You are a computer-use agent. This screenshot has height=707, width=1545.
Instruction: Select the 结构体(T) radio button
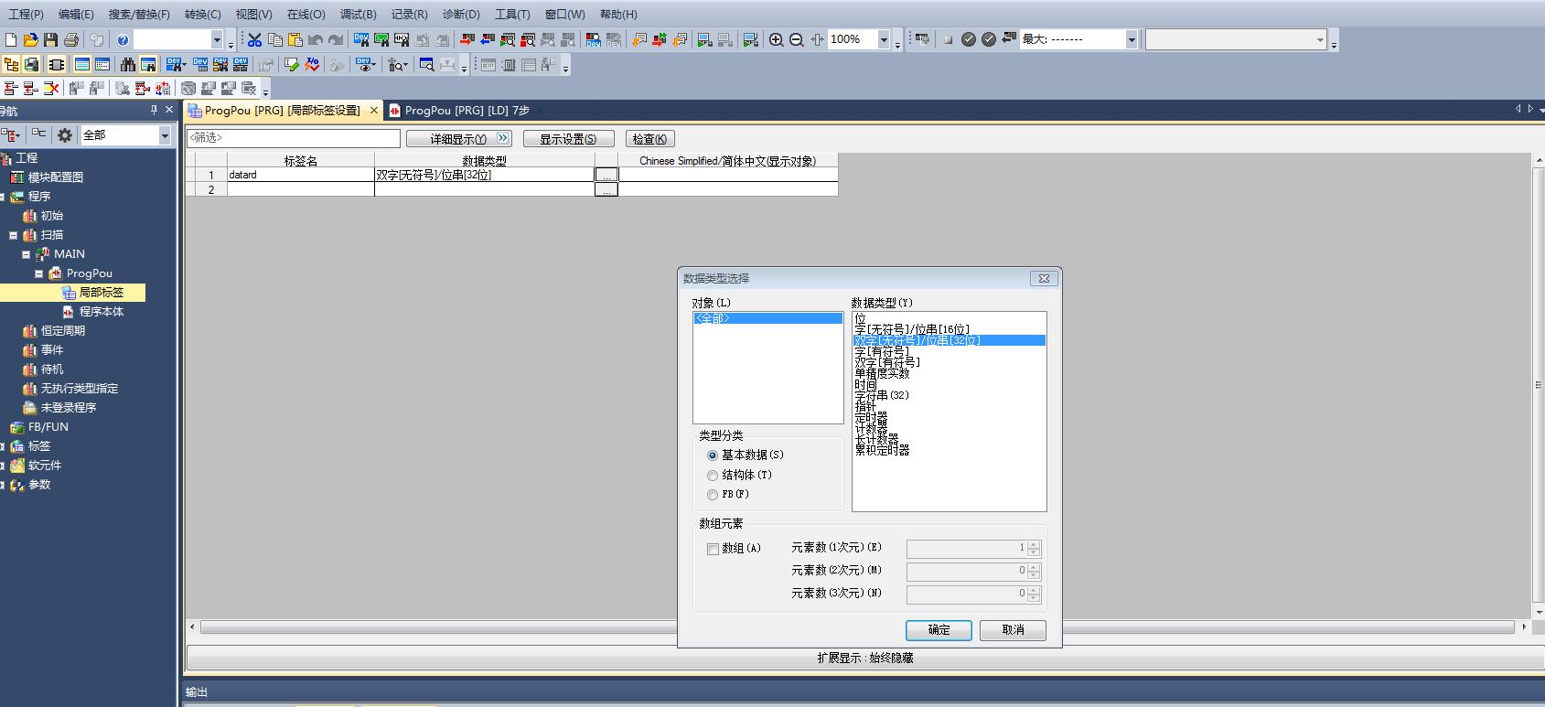tap(713, 475)
